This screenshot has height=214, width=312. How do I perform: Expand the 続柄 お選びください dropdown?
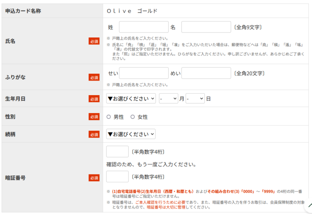click(x=131, y=134)
